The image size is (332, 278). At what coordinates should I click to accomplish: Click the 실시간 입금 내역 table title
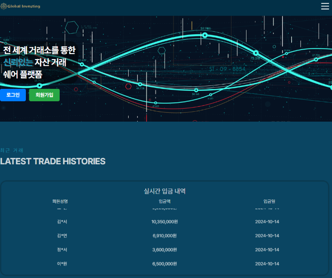coord(165,191)
